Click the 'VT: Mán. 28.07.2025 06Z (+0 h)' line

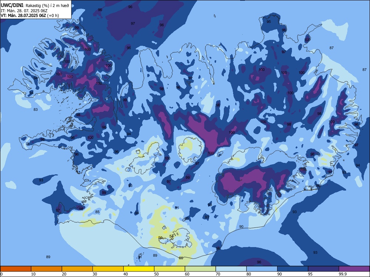point(30,16)
